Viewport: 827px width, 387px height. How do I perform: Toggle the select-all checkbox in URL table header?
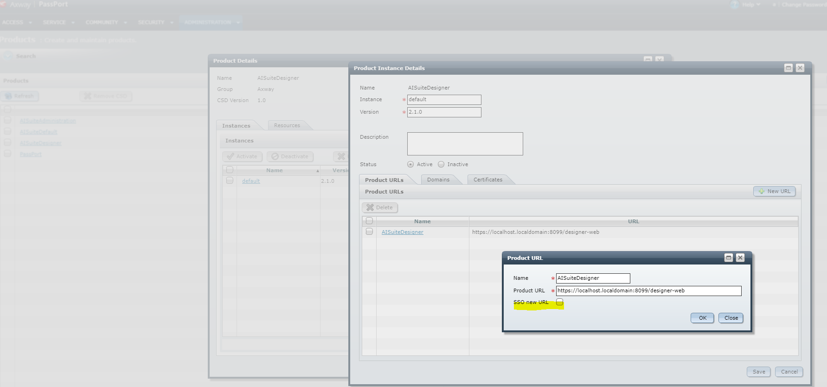click(x=369, y=221)
